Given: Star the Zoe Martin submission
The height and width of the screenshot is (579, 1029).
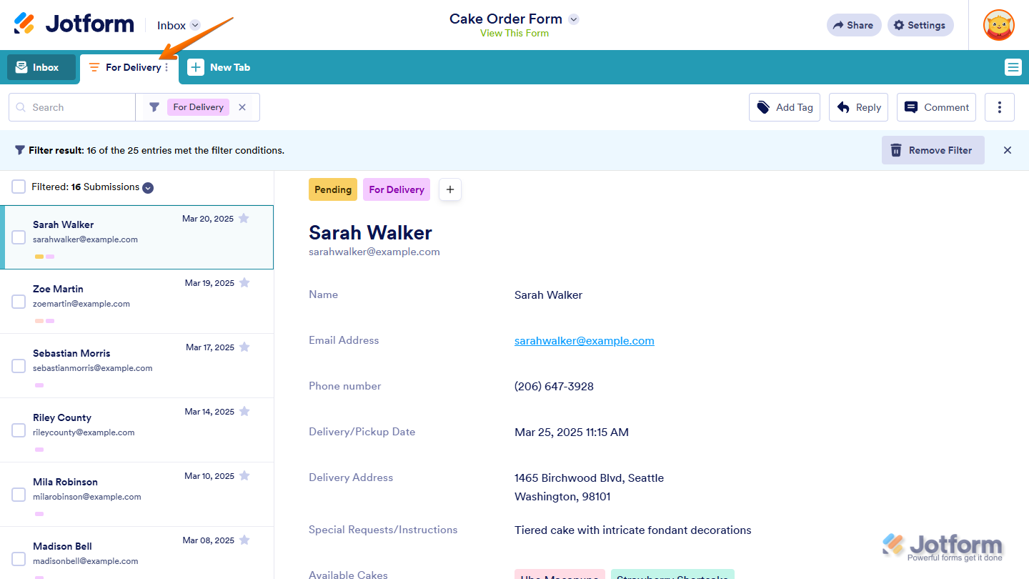Looking at the screenshot, I should (244, 282).
